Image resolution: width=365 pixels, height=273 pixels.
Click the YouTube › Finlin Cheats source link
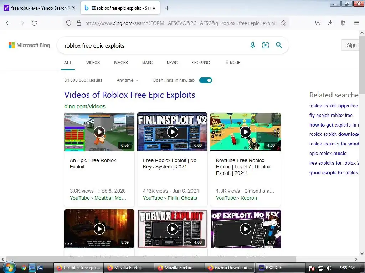click(x=170, y=198)
